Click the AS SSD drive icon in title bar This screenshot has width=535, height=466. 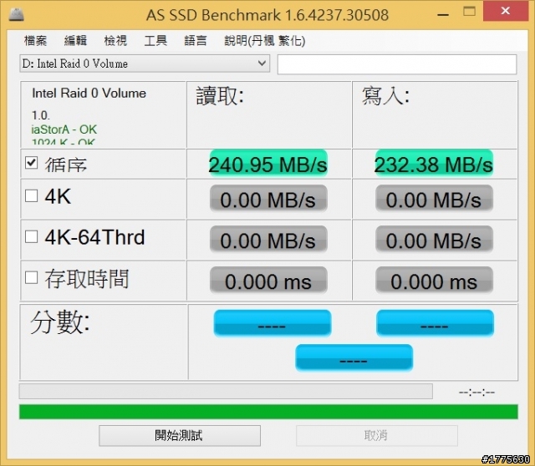point(16,15)
